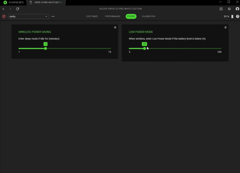Open the profile more options ellipsis
This screenshot has height=173, width=240.
tap(53, 16)
